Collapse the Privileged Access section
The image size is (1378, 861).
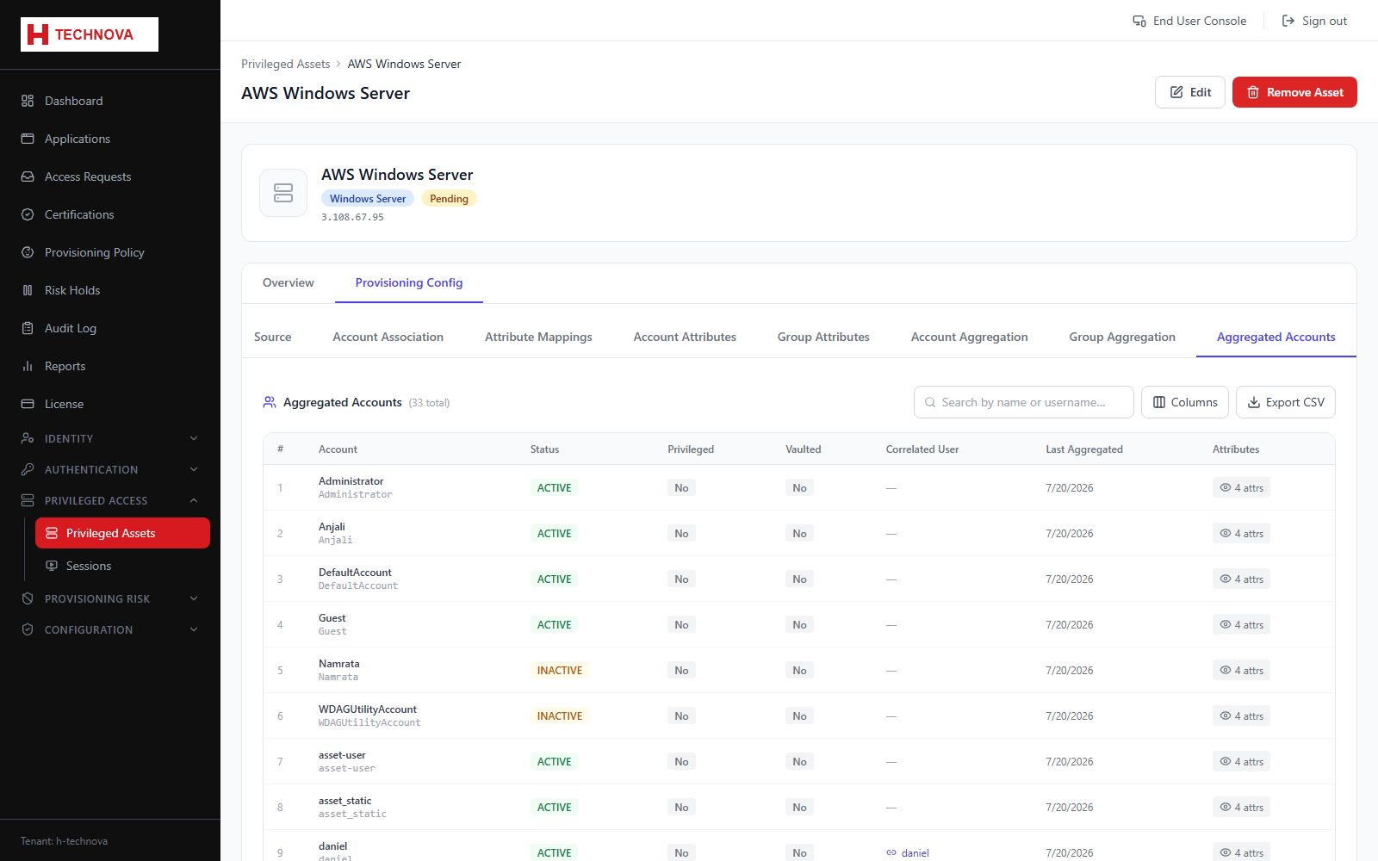pyautogui.click(x=110, y=500)
